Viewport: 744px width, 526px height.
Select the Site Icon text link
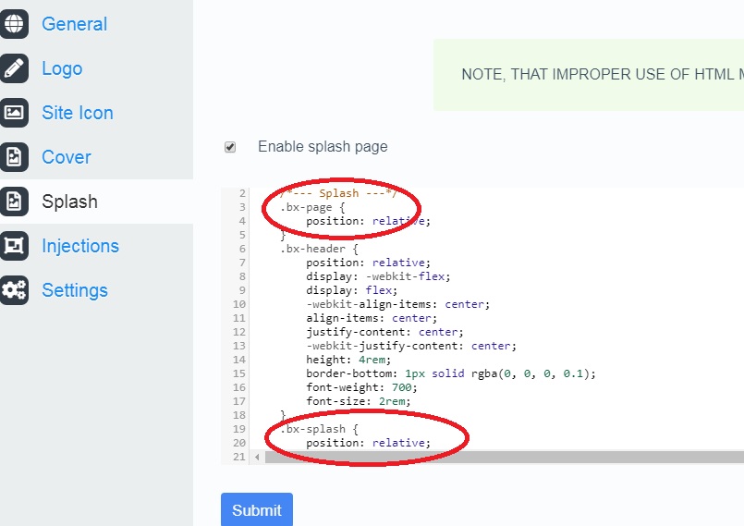(78, 113)
